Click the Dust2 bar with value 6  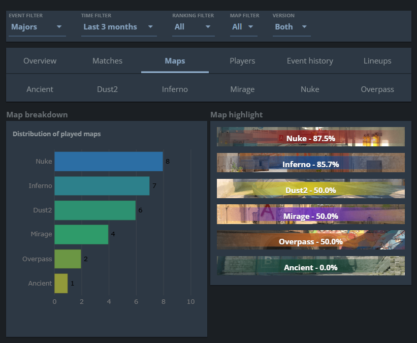pos(95,210)
